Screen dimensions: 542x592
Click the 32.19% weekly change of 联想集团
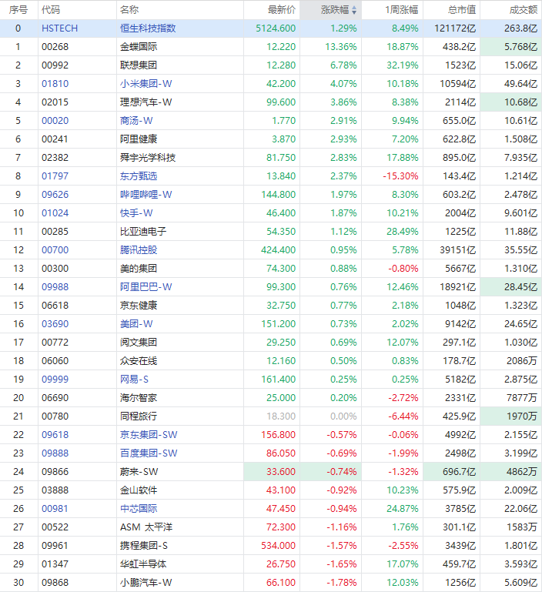403,65
